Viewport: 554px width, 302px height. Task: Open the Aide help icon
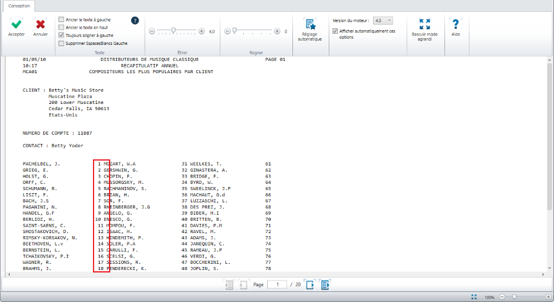click(456, 24)
